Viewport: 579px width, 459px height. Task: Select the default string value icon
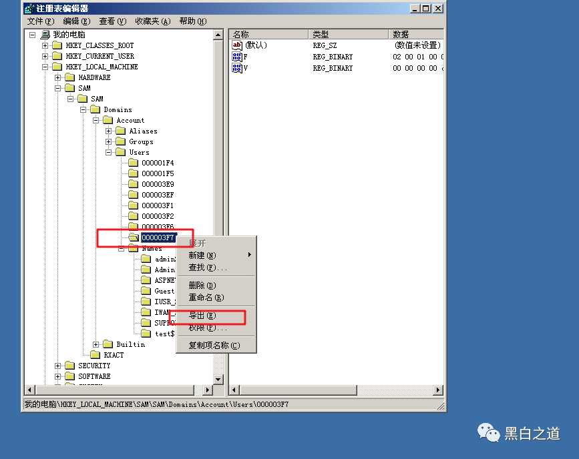click(237, 45)
